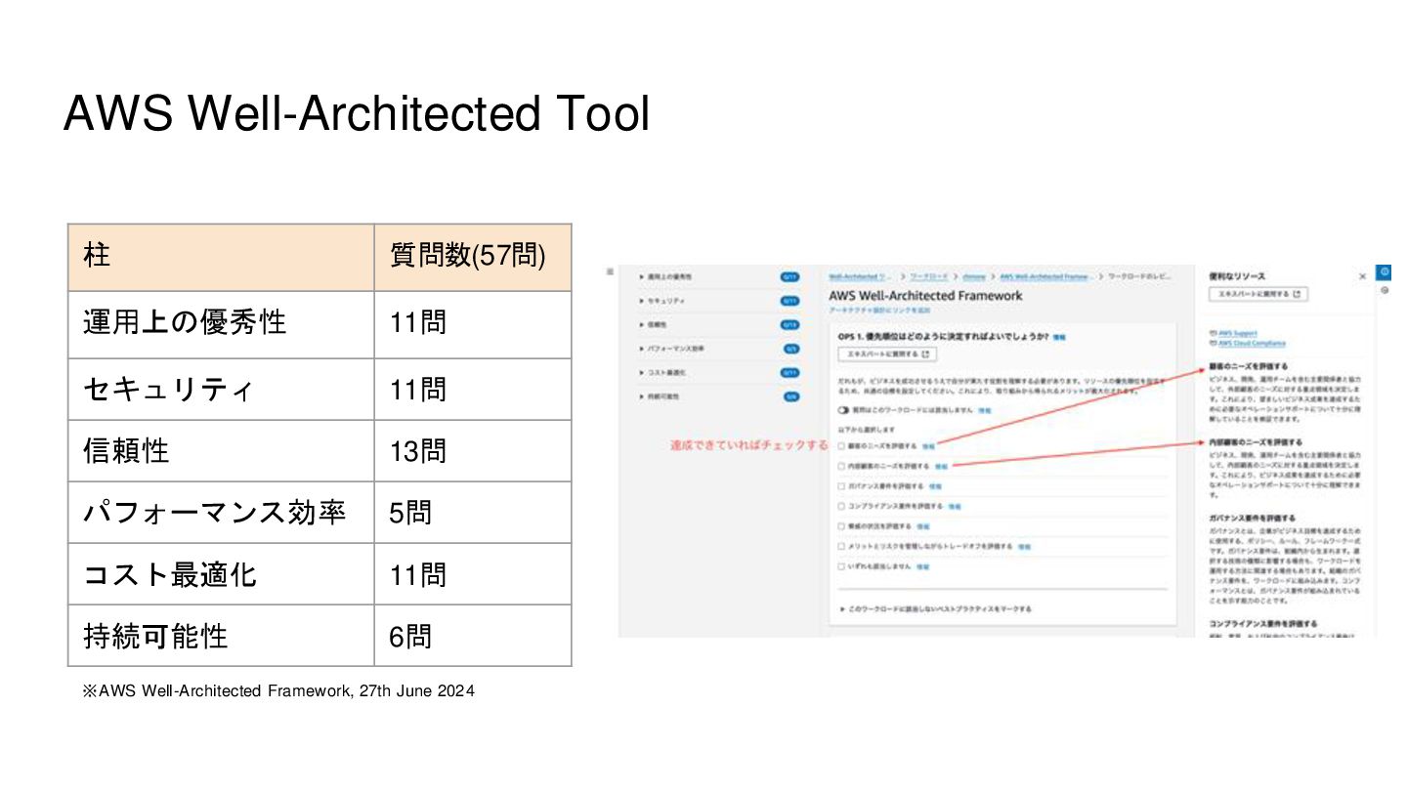The width and height of the screenshot is (1407, 791).
Task: Click コンプライアンス要件を評価する heading in help panel
Action: [1262, 623]
